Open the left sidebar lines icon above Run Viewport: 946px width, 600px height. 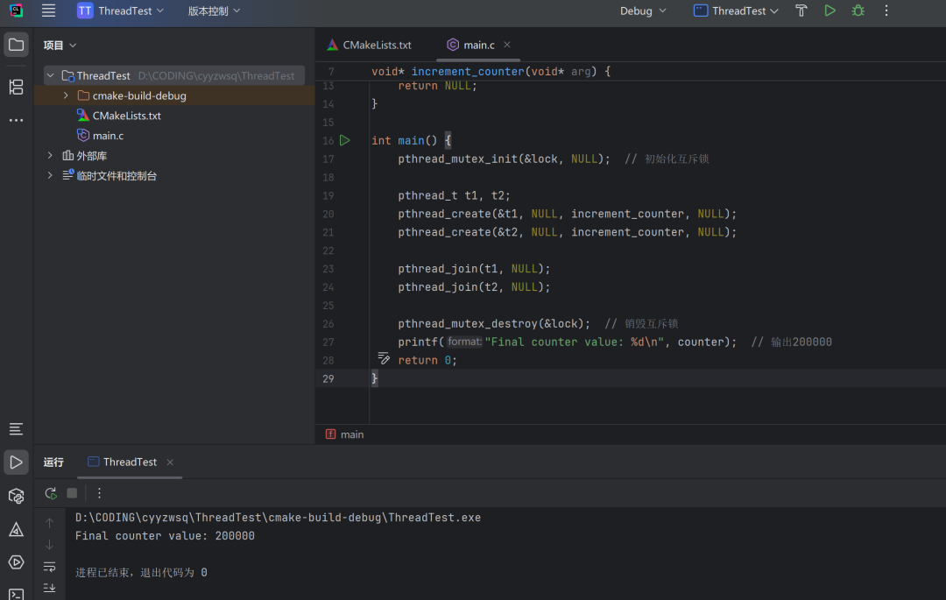pyautogui.click(x=17, y=429)
